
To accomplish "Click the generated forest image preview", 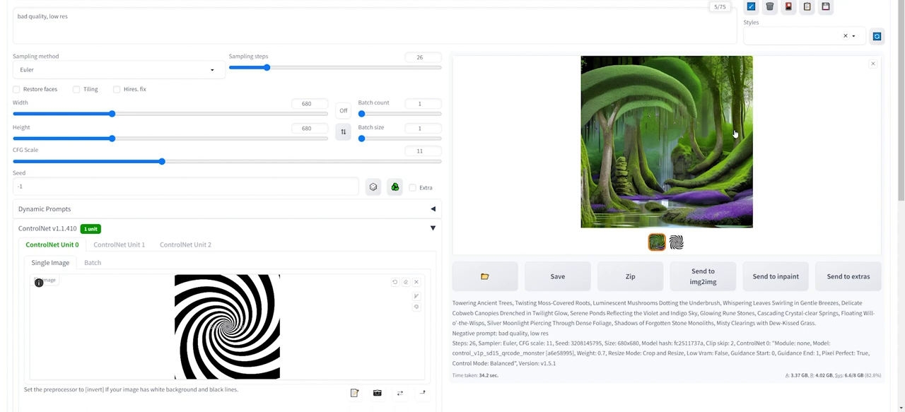I will (x=667, y=142).
